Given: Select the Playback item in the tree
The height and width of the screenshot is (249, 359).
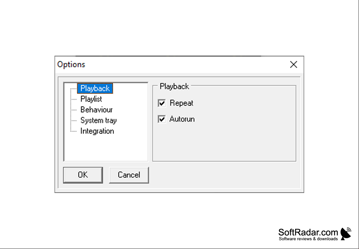Looking at the screenshot, I should pos(95,88).
